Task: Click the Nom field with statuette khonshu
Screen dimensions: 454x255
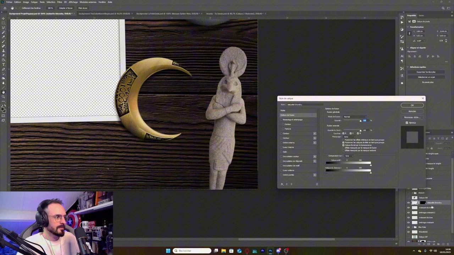Action: [x=305, y=104]
